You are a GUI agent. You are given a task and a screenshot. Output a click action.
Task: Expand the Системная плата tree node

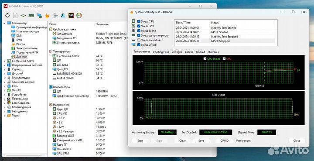click(x=4, y=61)
